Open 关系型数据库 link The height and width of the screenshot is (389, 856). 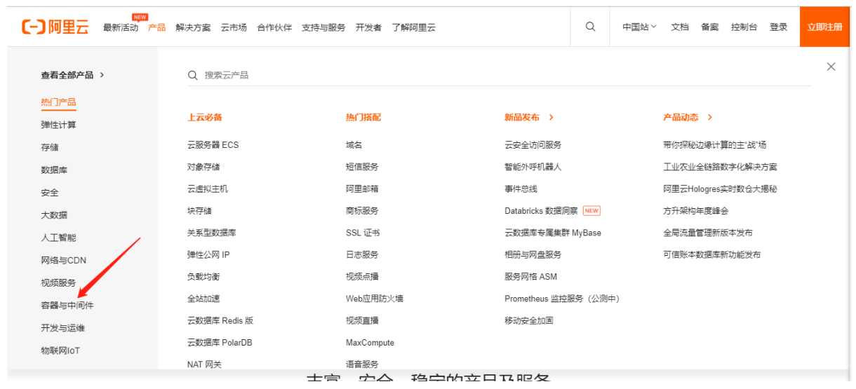click(x=212, y=233)
